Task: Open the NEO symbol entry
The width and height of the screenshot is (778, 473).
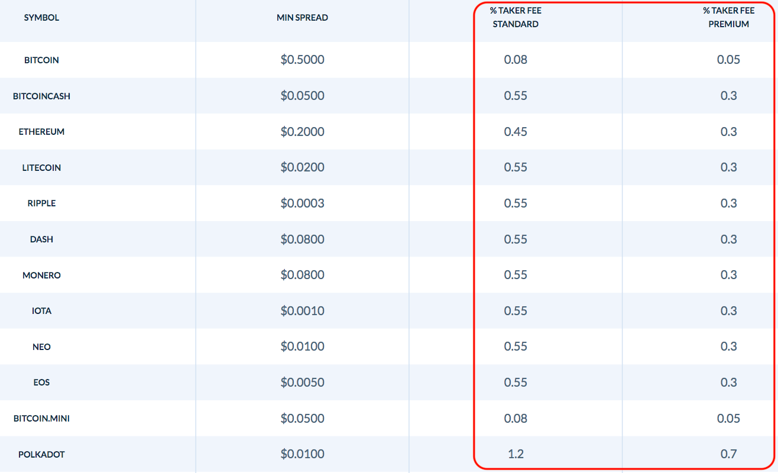Action: point(41,347)
